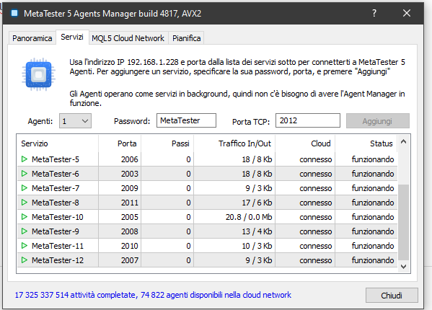Click the scrollbar up arrow in services list

click(404, 141)
